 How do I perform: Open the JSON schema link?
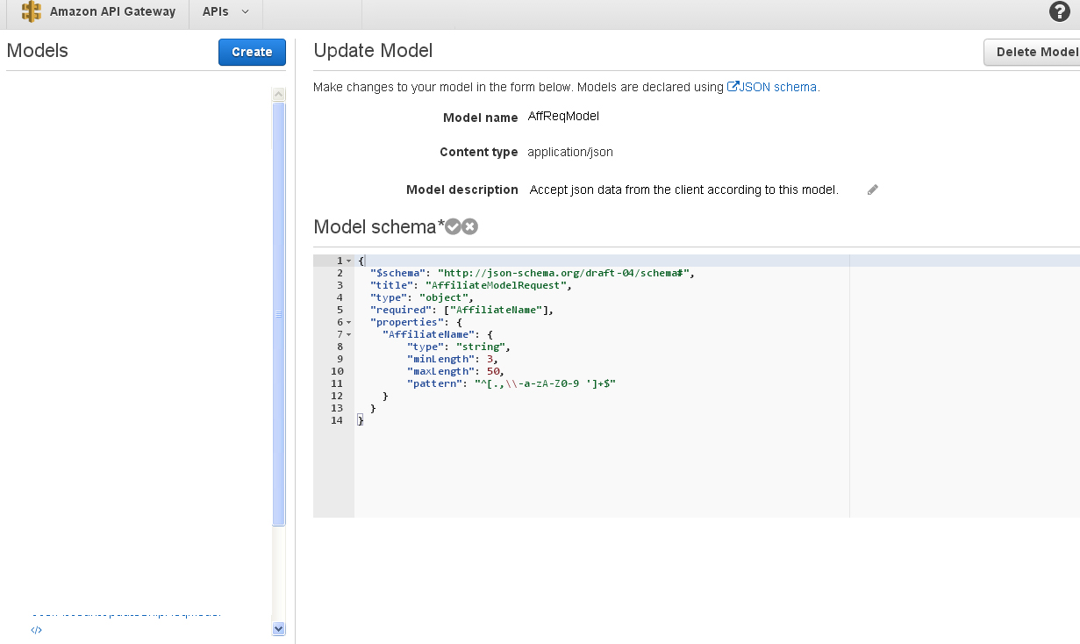coord(778,87)
